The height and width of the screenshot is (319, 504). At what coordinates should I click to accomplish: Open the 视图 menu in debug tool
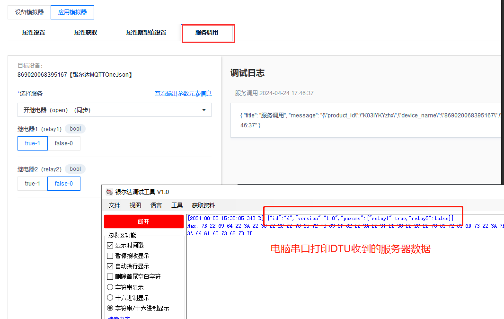(x=135, y=205)
